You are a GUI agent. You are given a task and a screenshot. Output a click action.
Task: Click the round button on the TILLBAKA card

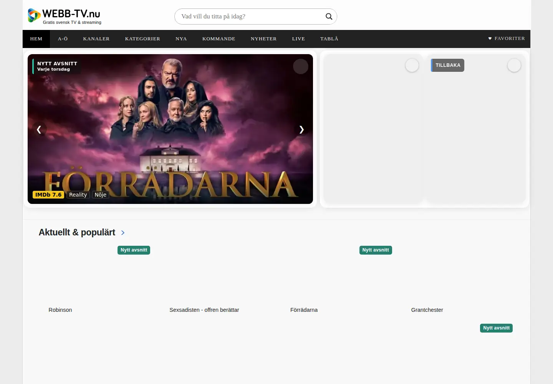point(514,65)
